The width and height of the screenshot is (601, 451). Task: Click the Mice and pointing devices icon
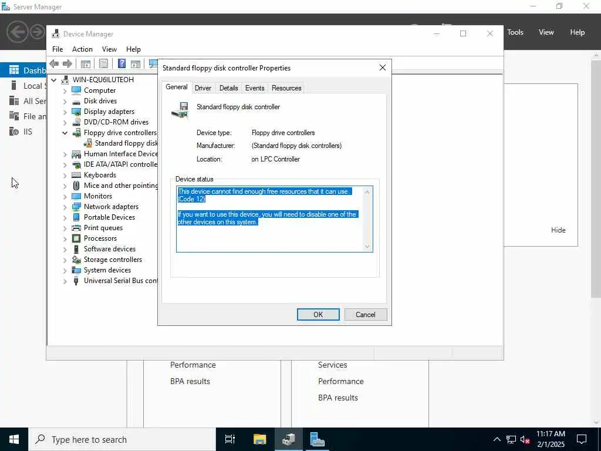pos(76,186)
